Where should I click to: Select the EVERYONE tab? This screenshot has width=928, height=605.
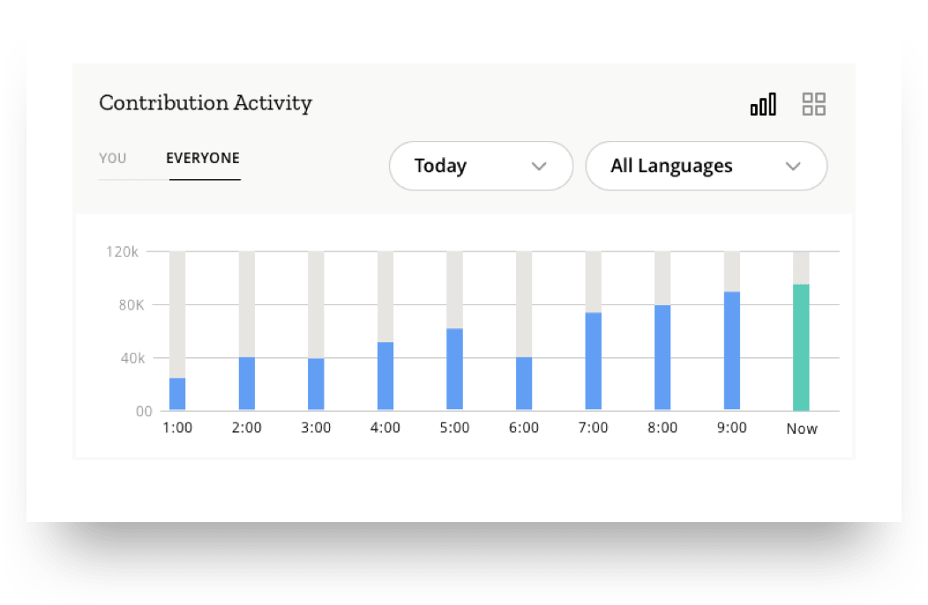click(x=203, y=159)
